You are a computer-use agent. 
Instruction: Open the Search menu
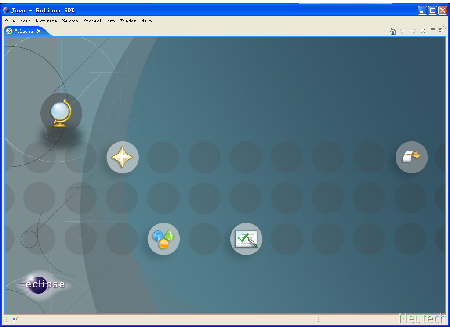pos(70,21)
